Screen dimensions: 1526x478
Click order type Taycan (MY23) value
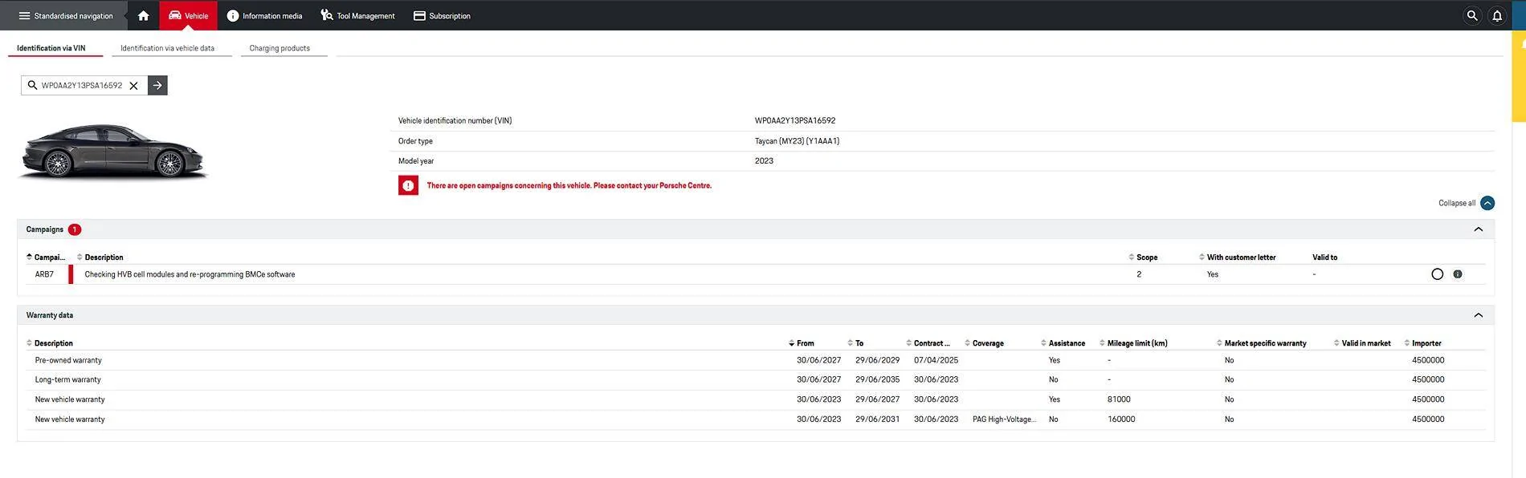797,141
